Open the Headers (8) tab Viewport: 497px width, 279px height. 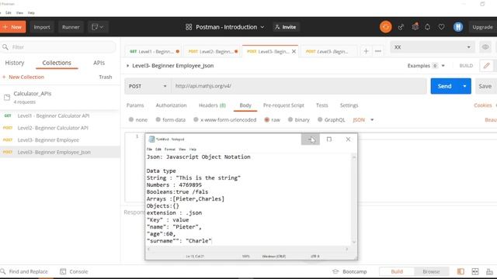(212, 105)
